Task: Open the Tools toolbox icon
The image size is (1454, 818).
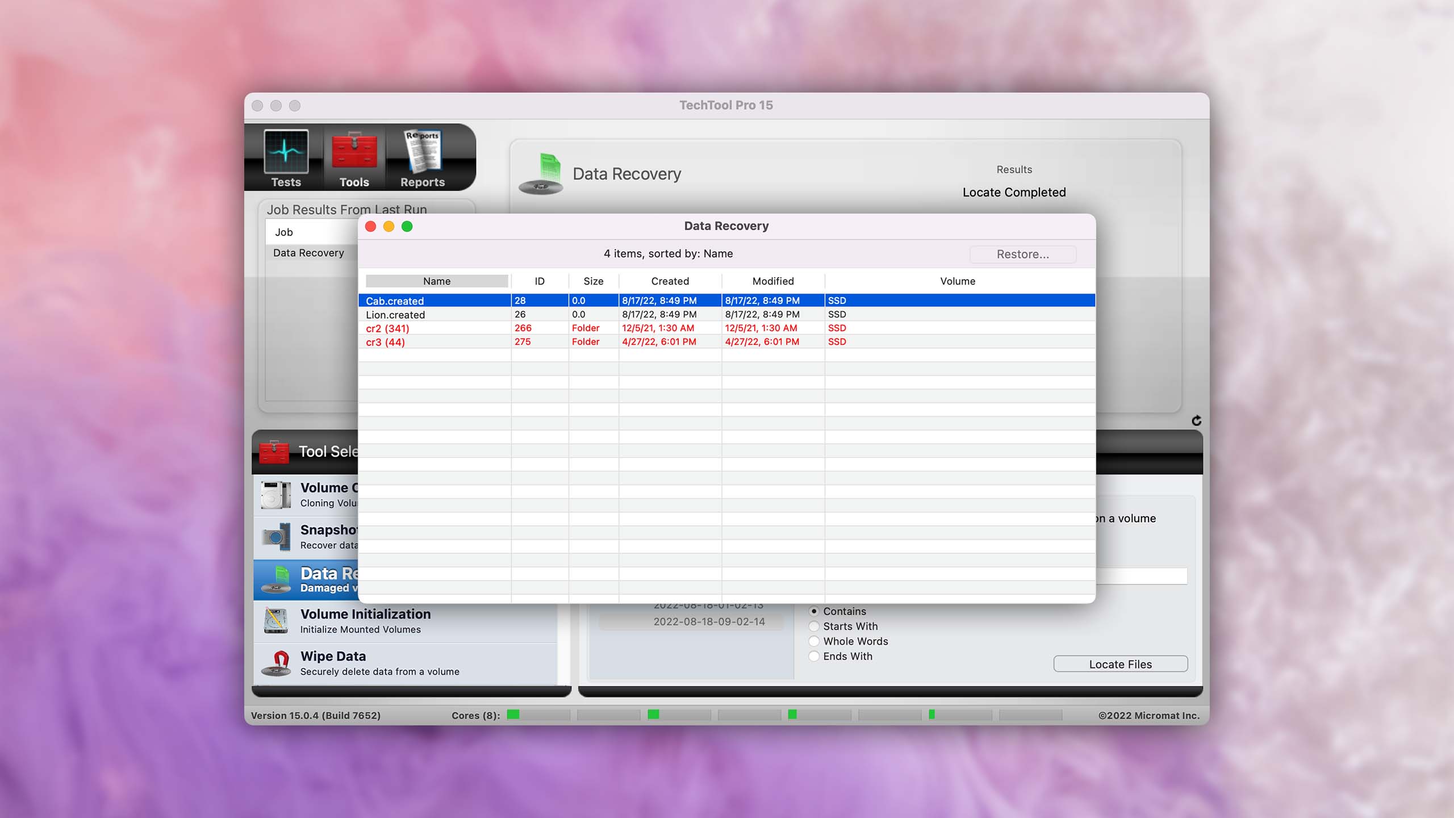Action: coord(354,151)
